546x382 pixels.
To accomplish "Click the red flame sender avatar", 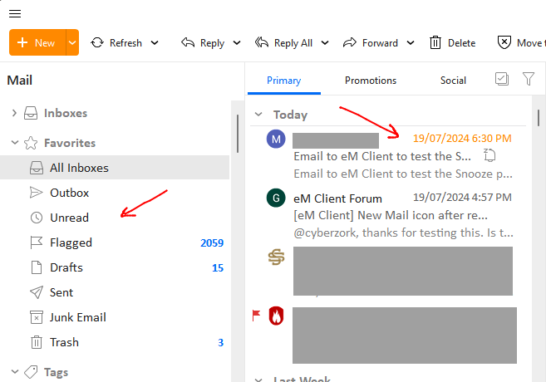I will click(x=276, y=316).
